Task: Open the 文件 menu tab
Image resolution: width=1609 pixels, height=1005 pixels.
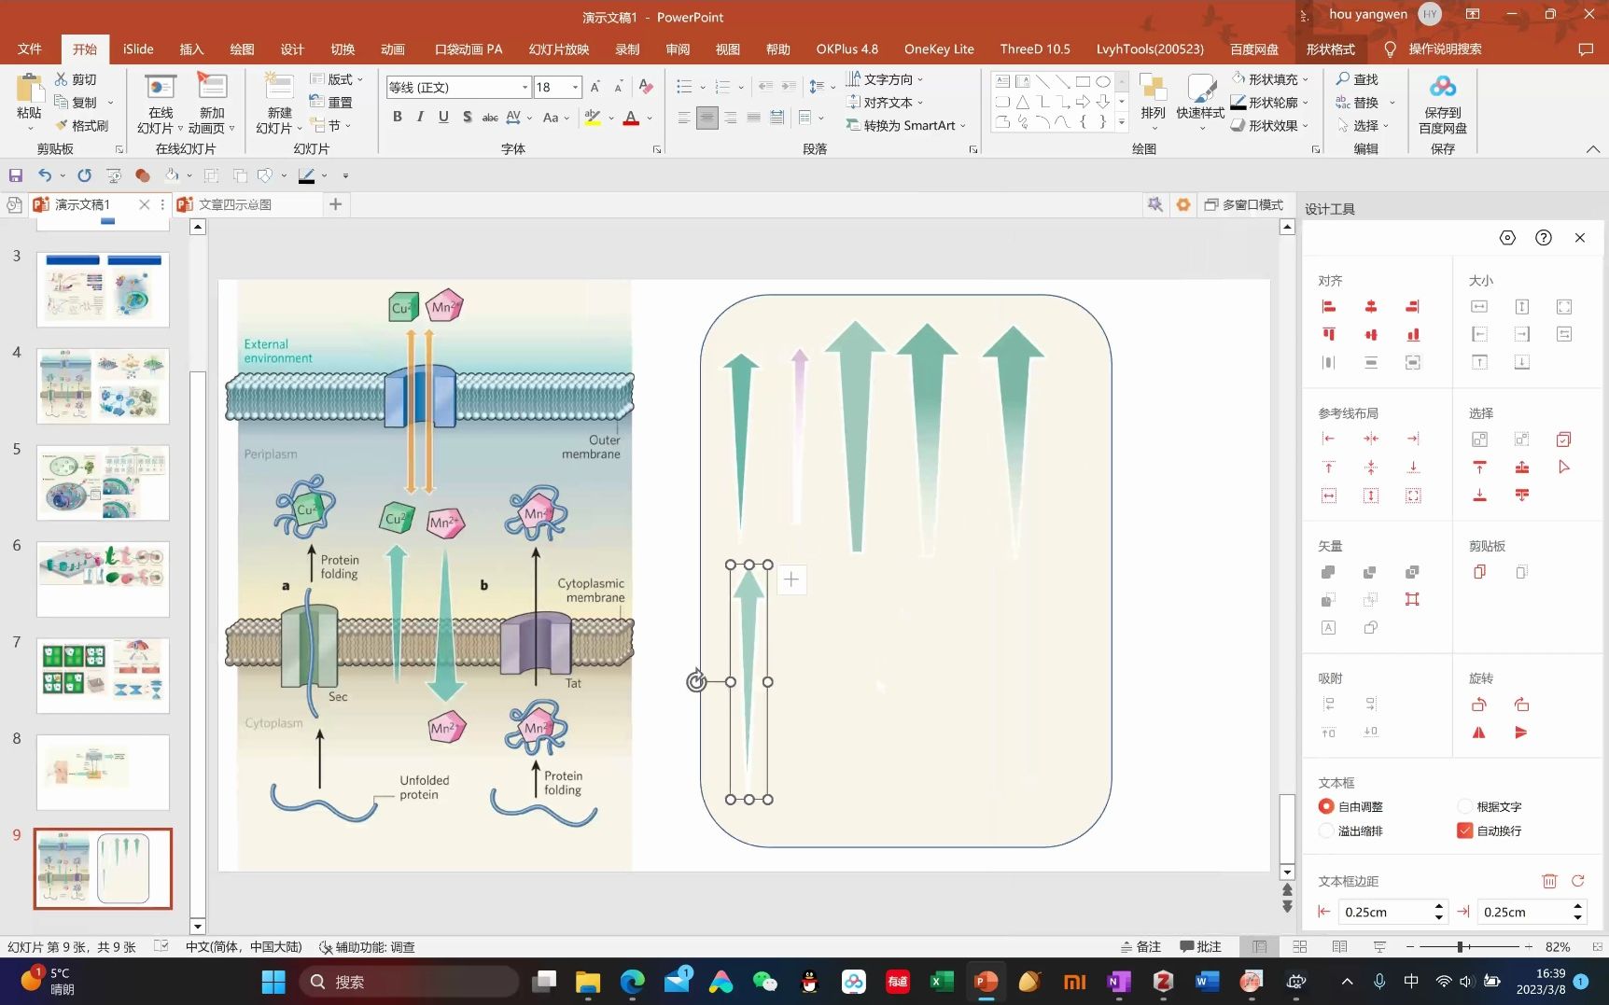Action: click(x=30, y=49)
